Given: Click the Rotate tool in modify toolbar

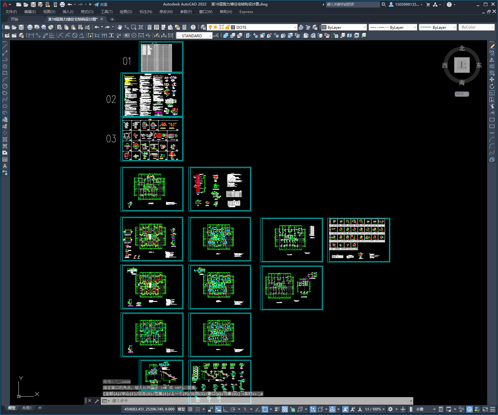Looking at the screenshot, I should (x=492, y=86).
